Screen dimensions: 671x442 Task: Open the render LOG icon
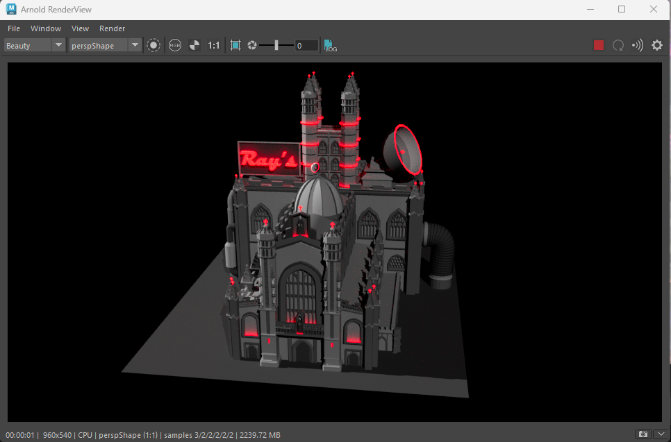pos(331,45)
